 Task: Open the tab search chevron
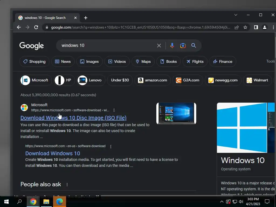coord(236,15)
